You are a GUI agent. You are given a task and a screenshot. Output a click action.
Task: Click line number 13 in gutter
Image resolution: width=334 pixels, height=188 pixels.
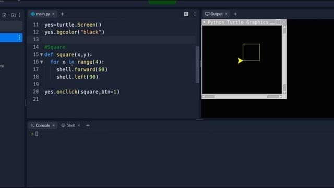click(x=36, y=40)
